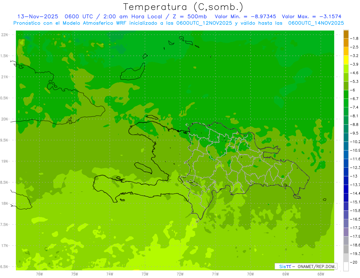Click the -1.8 colorbar label
Viewport: 360px width, 278px height.
pos(355,38)
